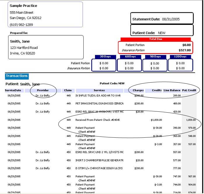204x194 pixels.
Task: Click the ServiceDate column header
Action: click(13, 90)
